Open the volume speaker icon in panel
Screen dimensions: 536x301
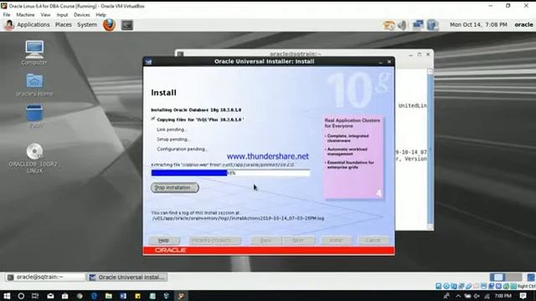pyautogui.click(x=403, y=25)
